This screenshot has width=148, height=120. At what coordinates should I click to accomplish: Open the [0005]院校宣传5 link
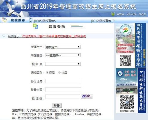[45, 21]
